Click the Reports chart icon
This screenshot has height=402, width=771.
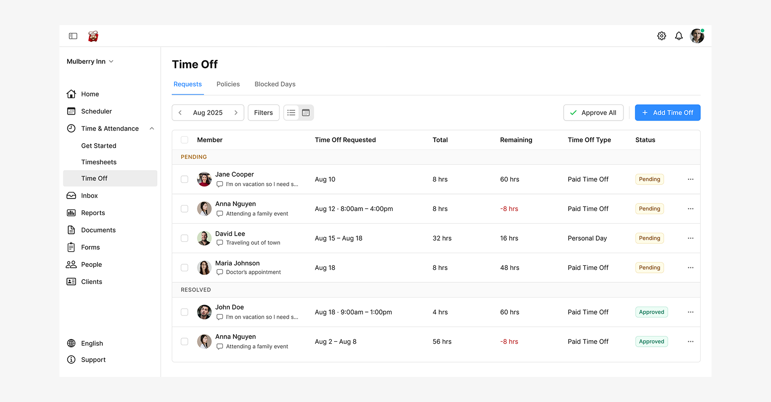point(71,213)
